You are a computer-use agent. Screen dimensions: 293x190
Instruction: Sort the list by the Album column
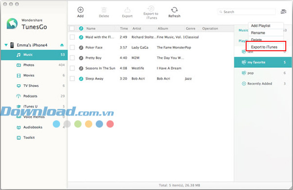point(163,29)
